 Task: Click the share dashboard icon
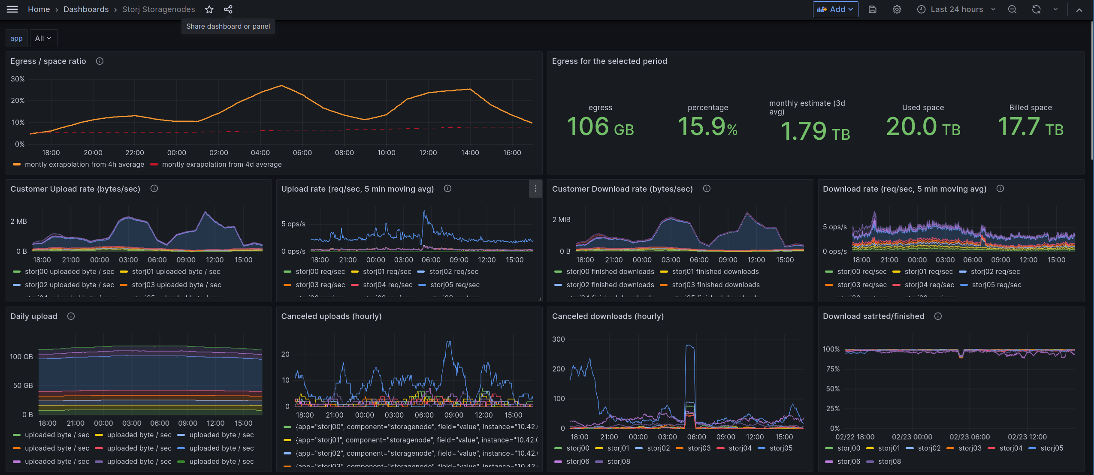(228, 9)
